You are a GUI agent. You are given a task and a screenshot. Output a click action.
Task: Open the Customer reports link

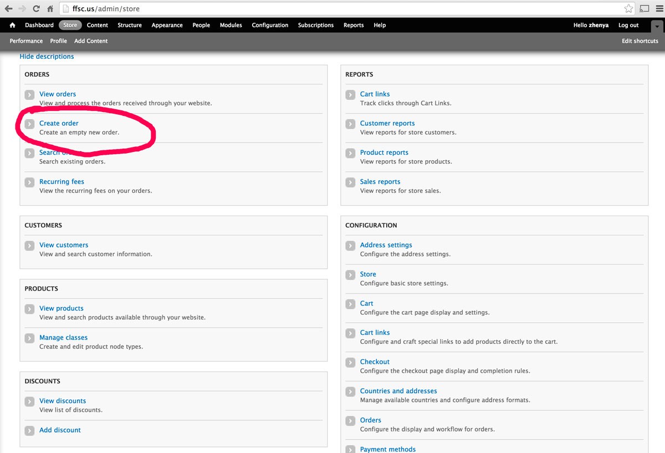pyautogui.click(x=387, y=123)
